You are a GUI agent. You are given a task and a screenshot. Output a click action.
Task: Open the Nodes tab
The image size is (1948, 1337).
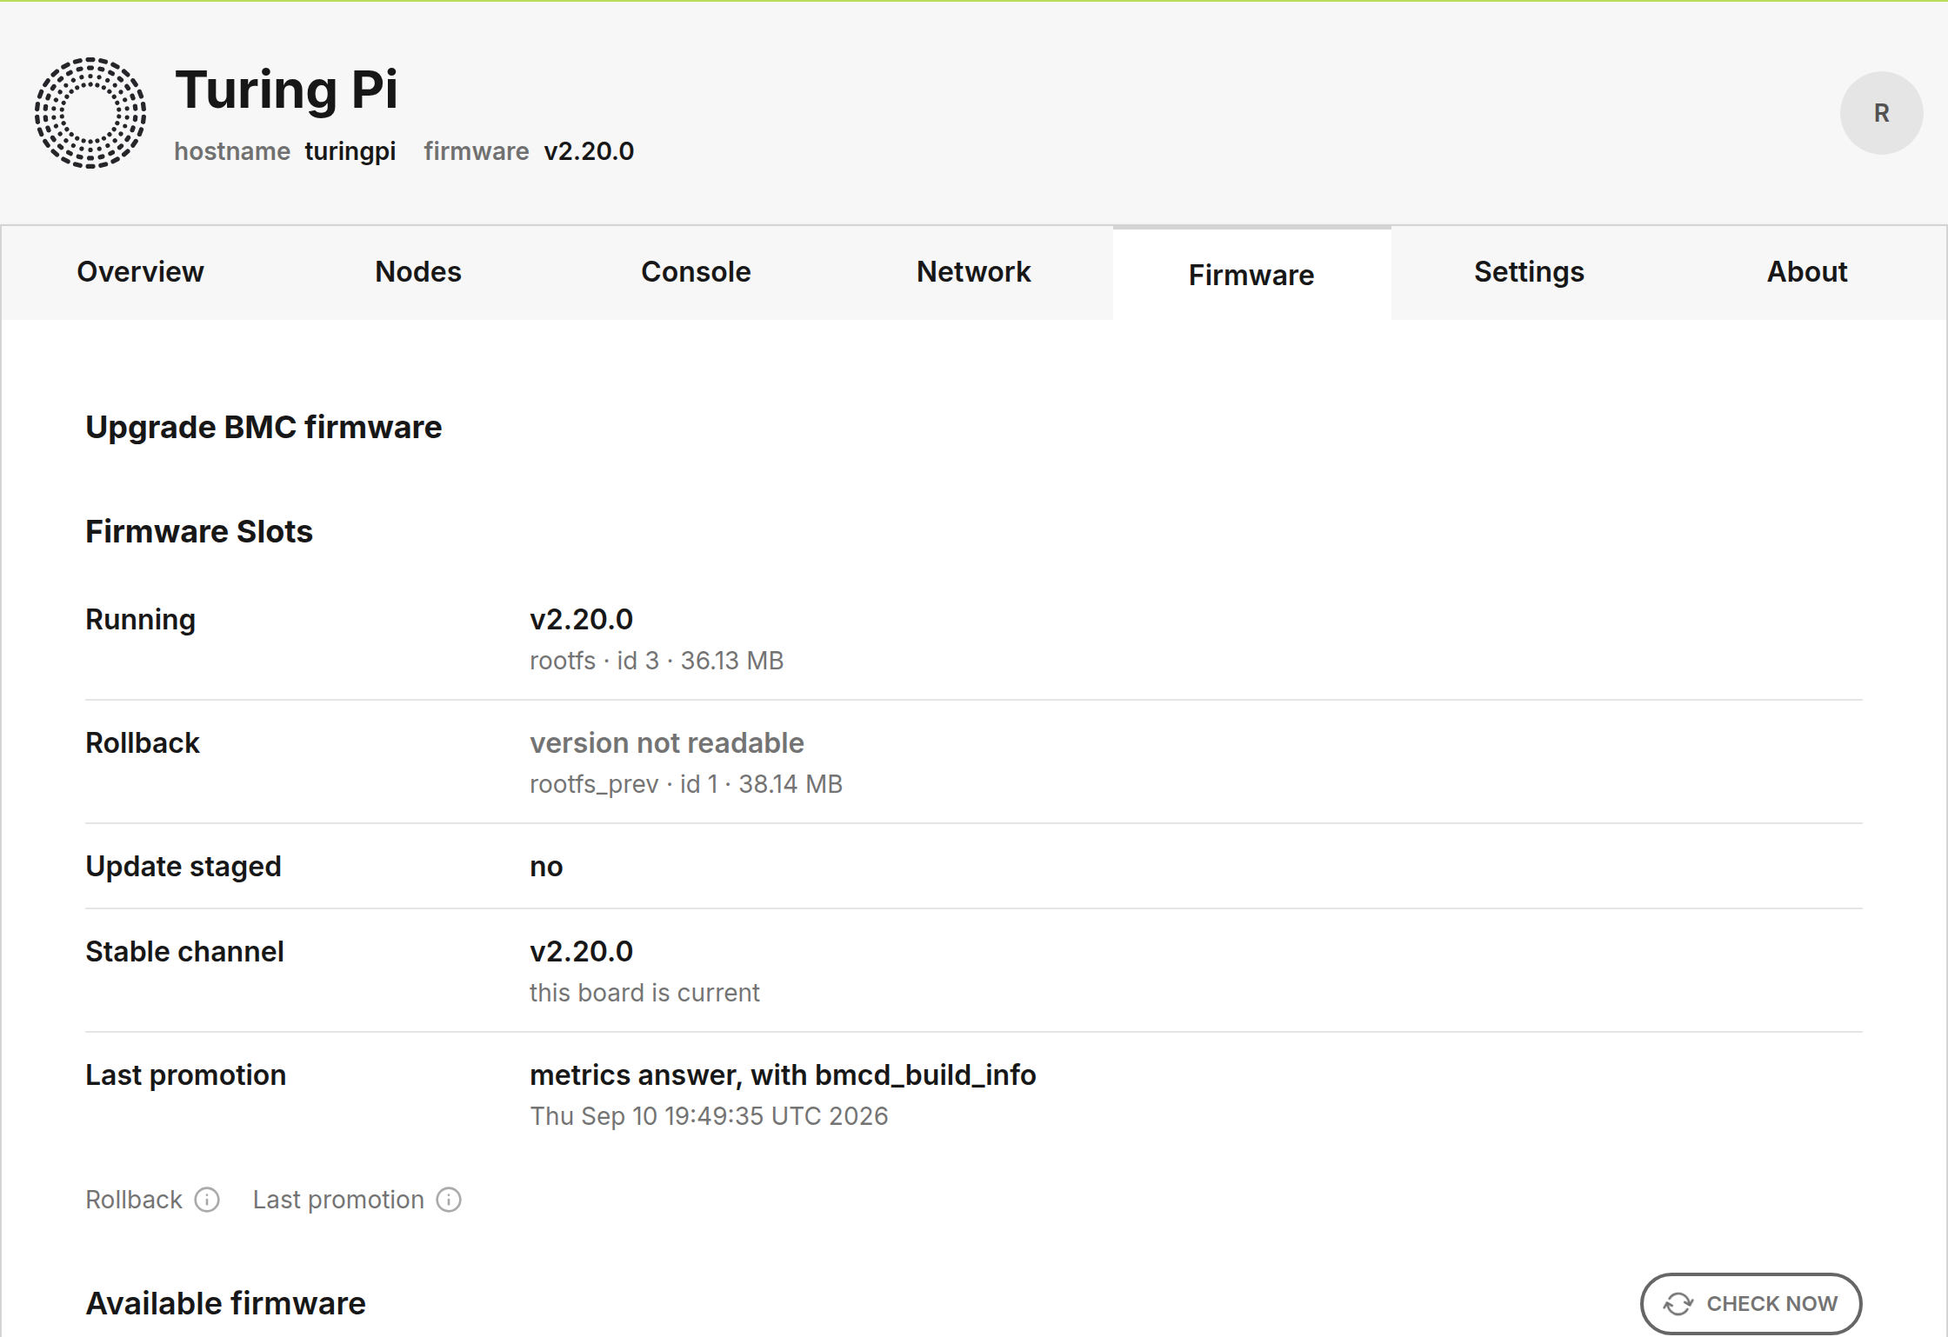(418, 272)
